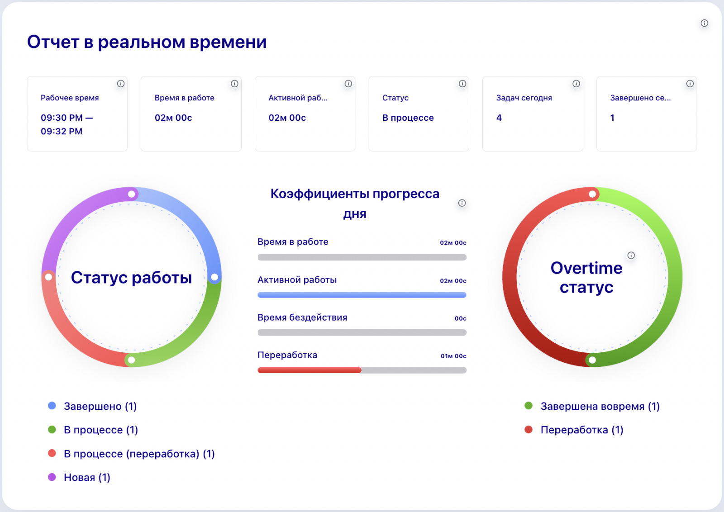Click the info icon on the Статус card
This screenshot has width=724, height=512.
coord(462,84)
